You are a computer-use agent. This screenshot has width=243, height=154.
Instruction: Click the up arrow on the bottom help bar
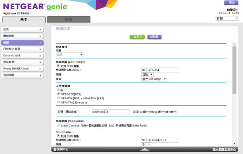(x=144, y=149)
